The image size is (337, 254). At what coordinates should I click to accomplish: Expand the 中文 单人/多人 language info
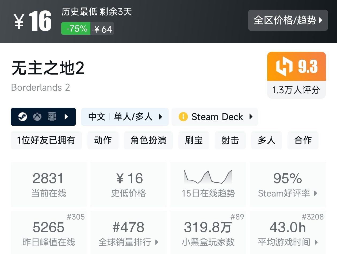point(125,117)
